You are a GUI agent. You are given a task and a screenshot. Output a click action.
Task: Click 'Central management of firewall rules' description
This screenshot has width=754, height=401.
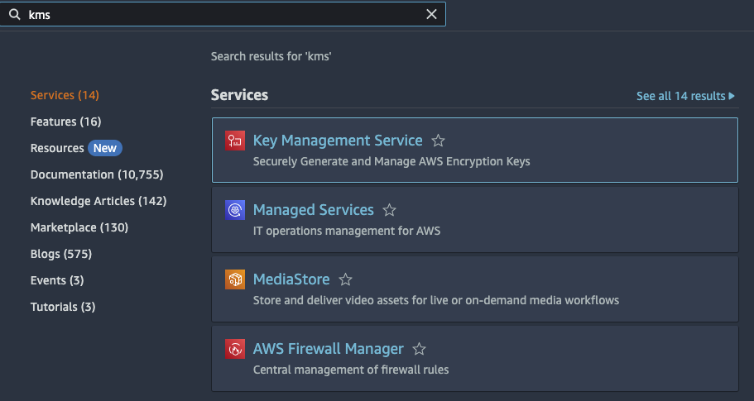(x=351, y=370)
